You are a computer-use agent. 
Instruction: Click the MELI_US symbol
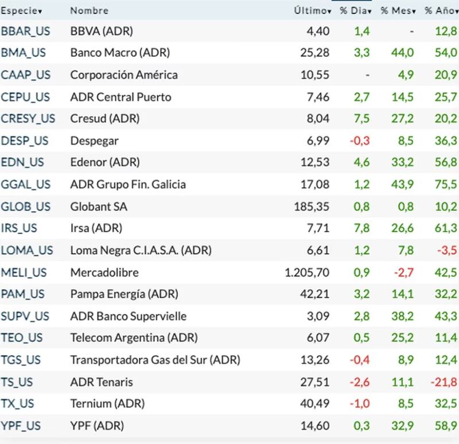point(25,272)
